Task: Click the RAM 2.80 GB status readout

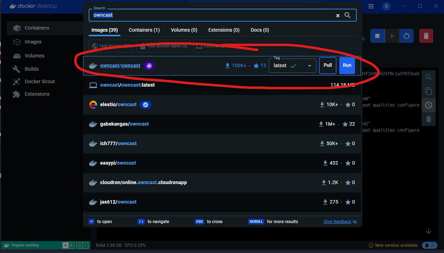Action: tap(109, 245)
